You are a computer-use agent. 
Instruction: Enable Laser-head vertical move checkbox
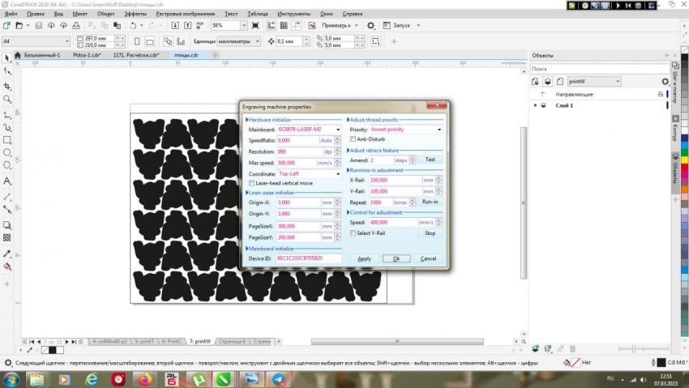[x=251, y=183]
